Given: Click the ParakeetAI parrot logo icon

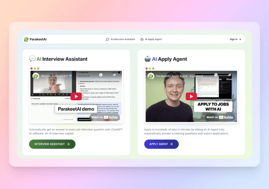Looking at the screenshot, I should [x=26, y=39].
